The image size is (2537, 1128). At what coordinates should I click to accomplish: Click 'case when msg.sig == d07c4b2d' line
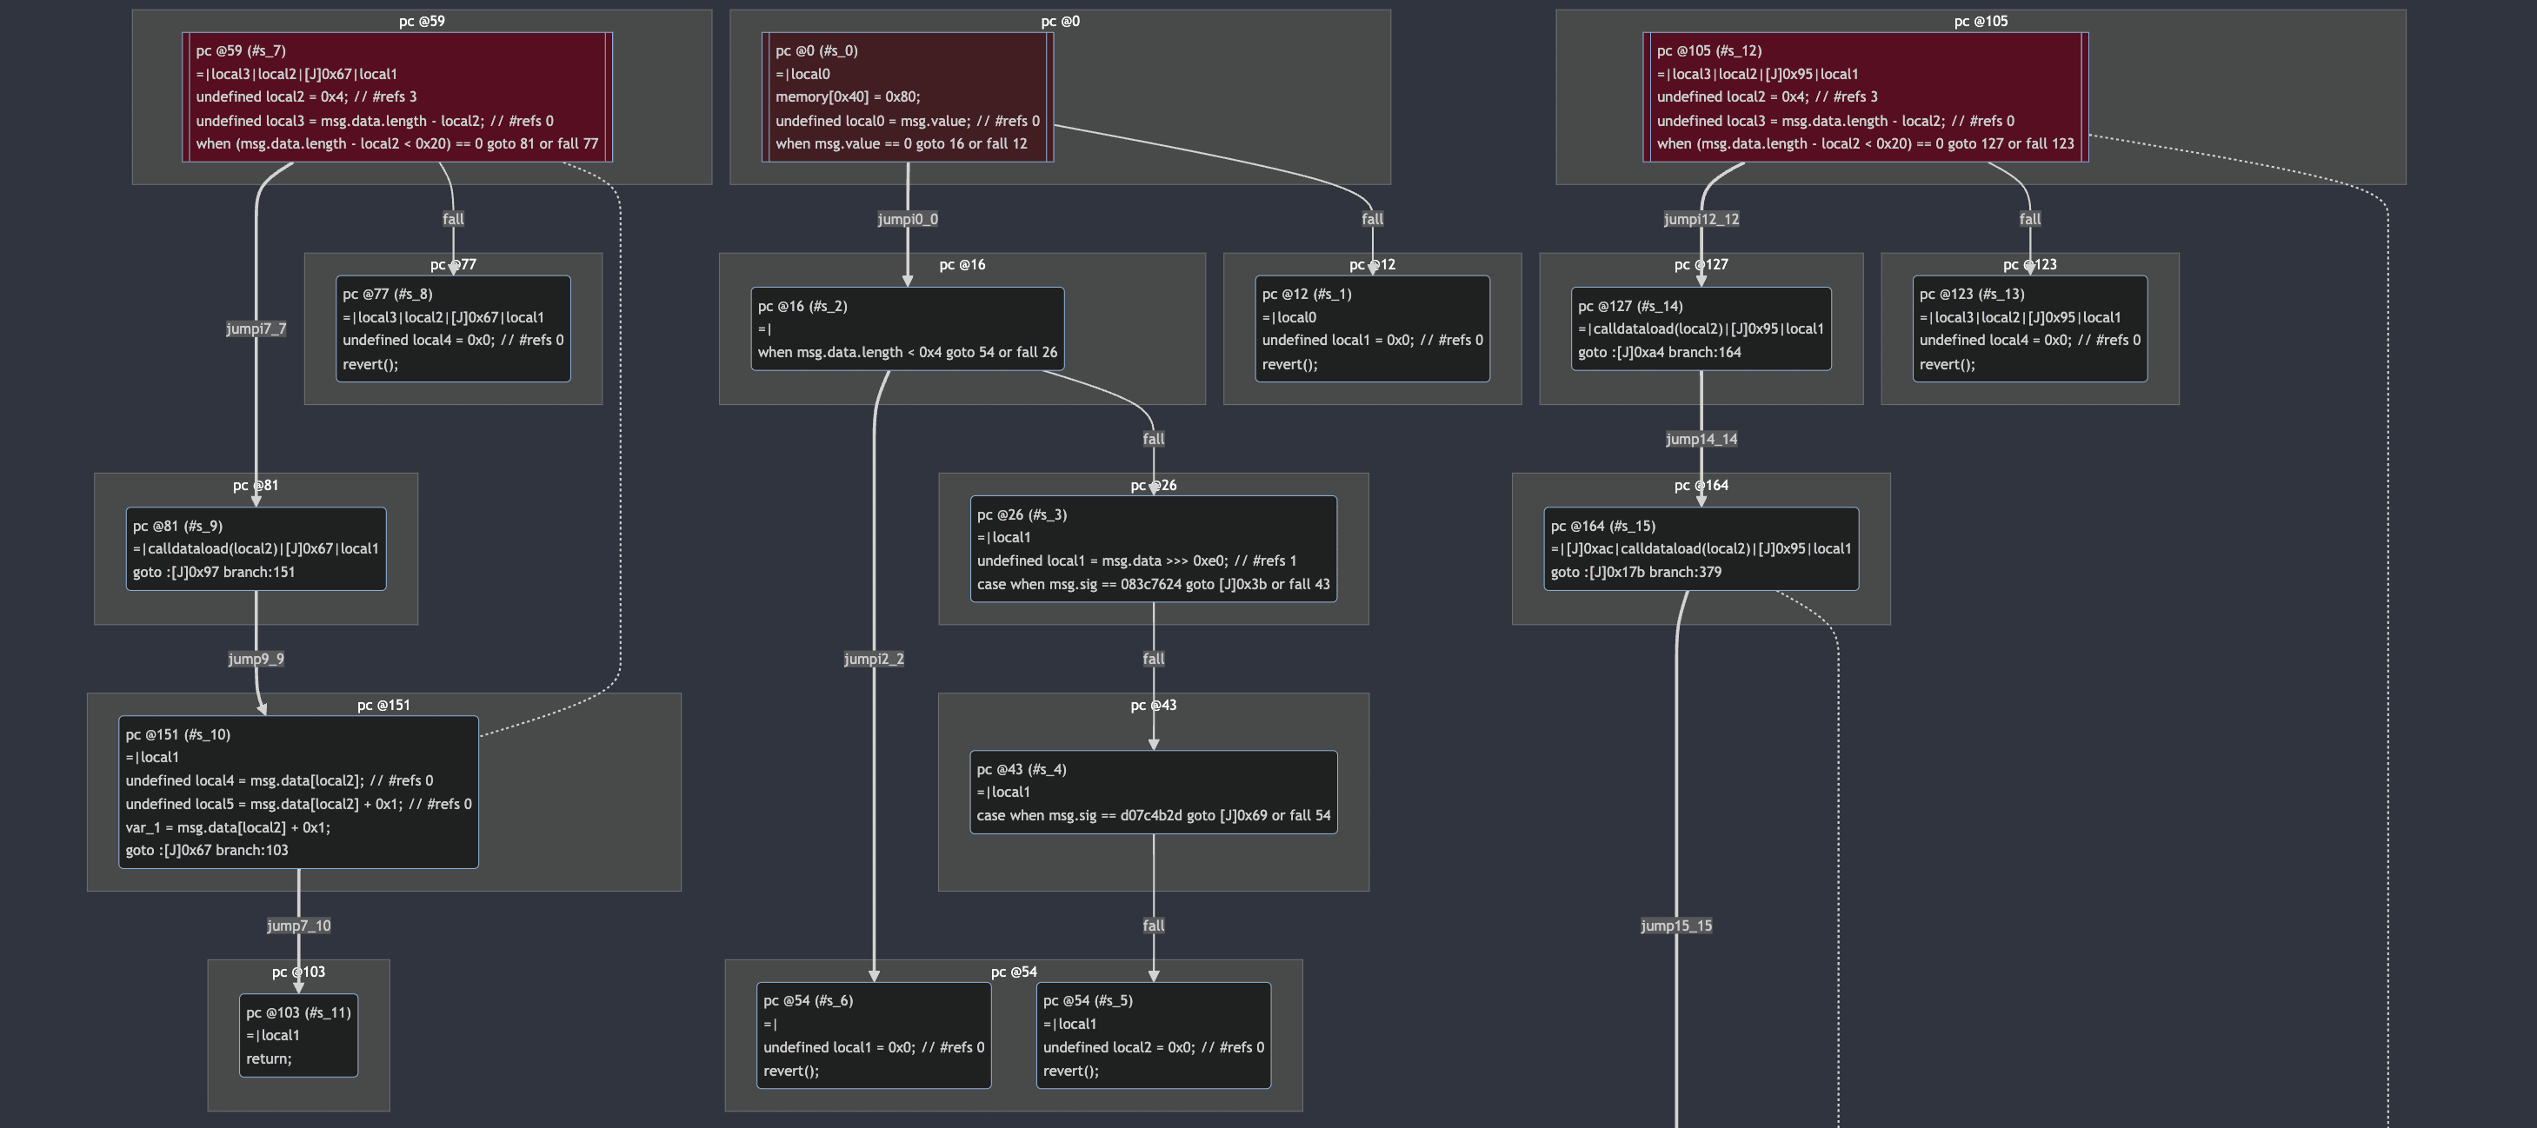click(x=1153, y=815)
